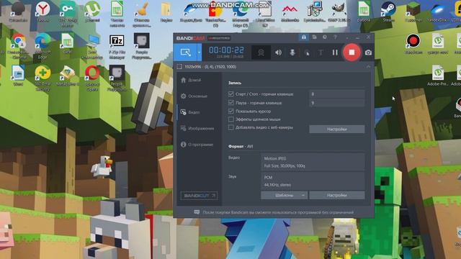
Task: Open the uTorrent desktop icon
Action: tap(92, 12)
